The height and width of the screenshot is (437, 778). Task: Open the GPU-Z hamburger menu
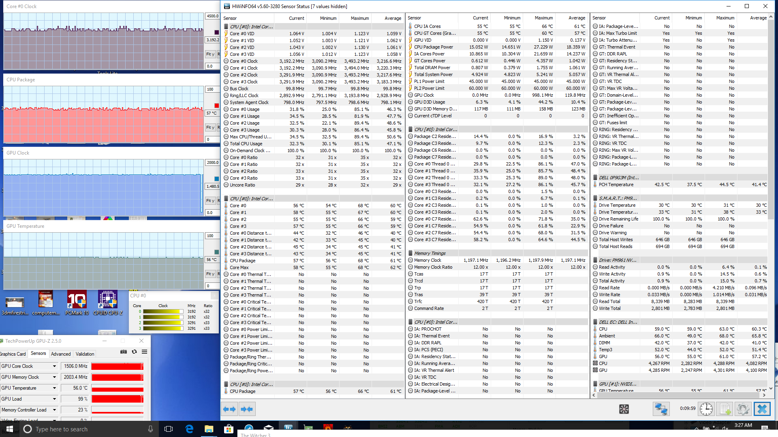coord(144,352)
